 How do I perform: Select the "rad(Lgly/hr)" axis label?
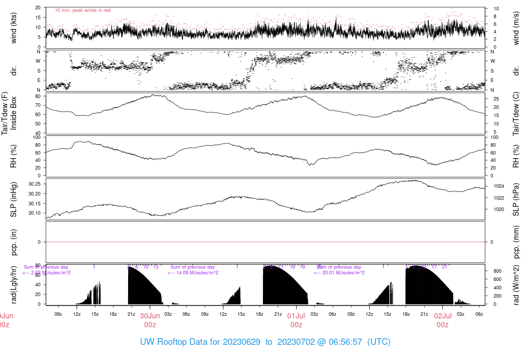coord(13,285)
